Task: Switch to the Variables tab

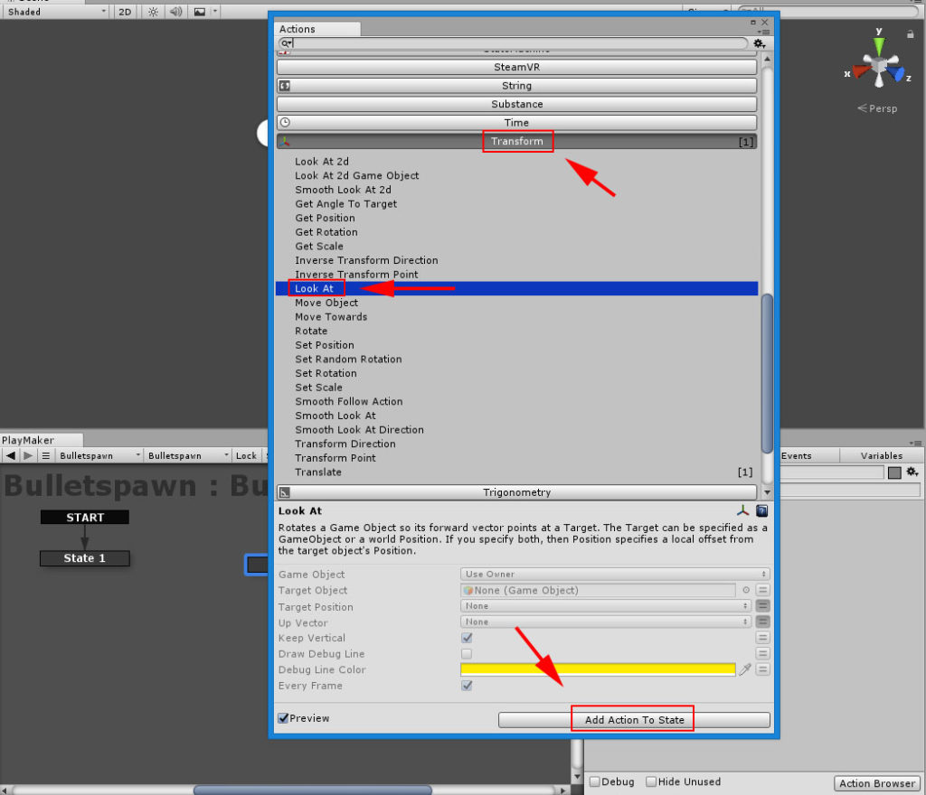Action: pos(882,455)
